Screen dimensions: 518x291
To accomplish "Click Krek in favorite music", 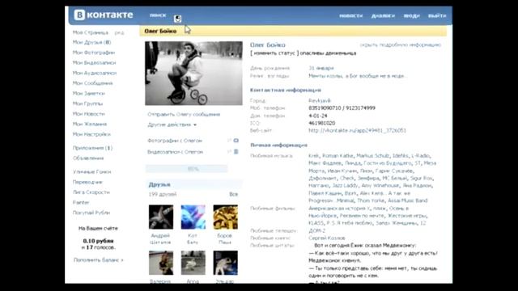I will (313, 155).
